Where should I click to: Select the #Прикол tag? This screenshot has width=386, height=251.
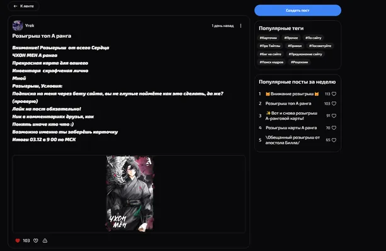click(x=295, y=46)
